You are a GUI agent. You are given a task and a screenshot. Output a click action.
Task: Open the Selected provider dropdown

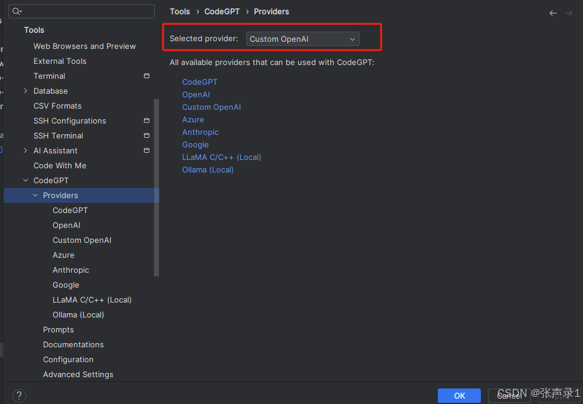[303, 39]
